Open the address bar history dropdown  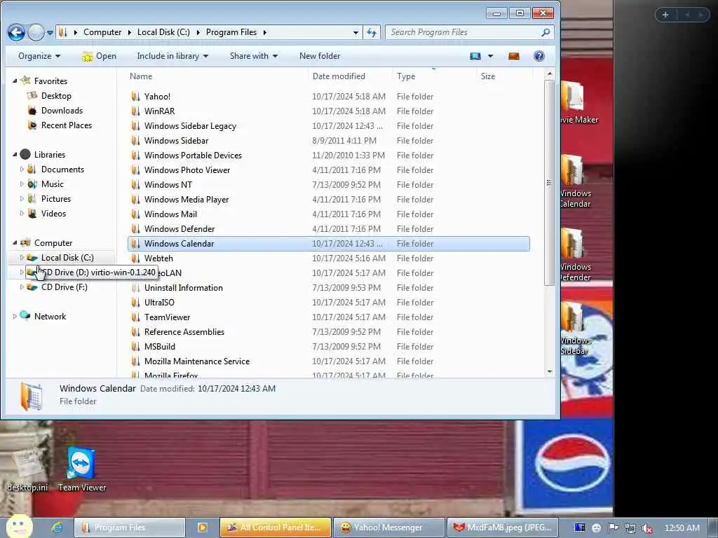pos(355,32)
